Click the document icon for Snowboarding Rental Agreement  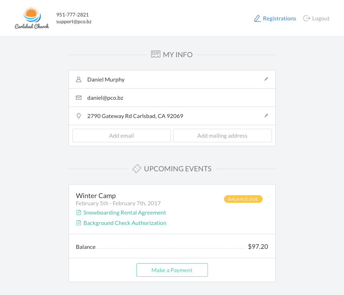pyautogui.click(x=79, y=212)
